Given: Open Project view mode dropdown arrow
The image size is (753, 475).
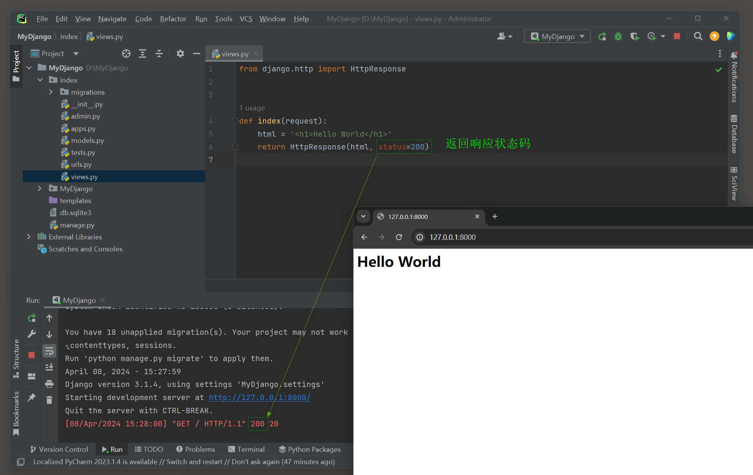Looking at the screenshot, I should point(76,54).
